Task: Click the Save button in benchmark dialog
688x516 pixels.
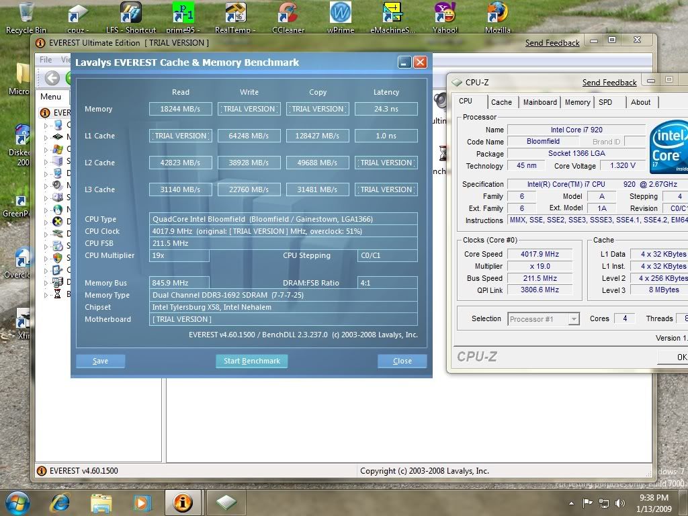Action: (100, 361)
